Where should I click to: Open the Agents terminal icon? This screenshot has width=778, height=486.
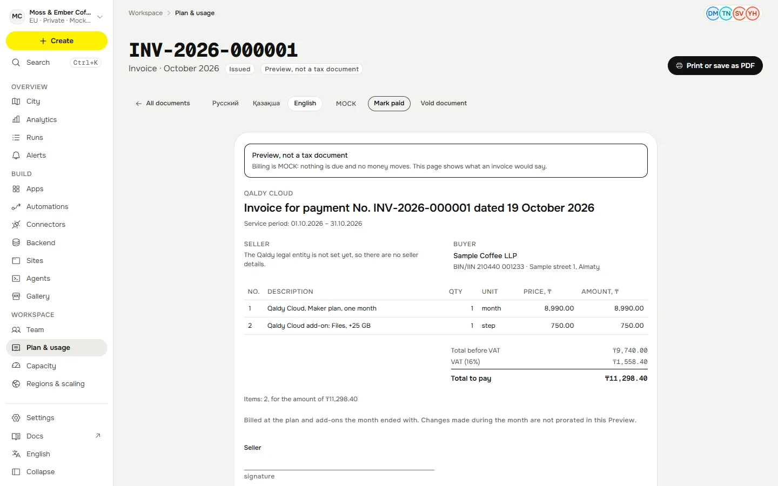[x=16, y=279]
